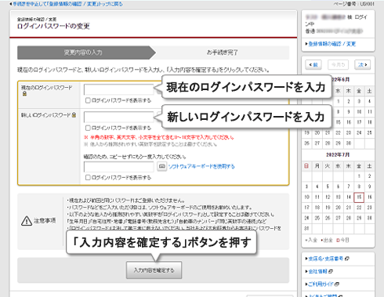Screen dimensions: 384x297
Task: Open 会社情報 sidebar link
Action: 317,271
